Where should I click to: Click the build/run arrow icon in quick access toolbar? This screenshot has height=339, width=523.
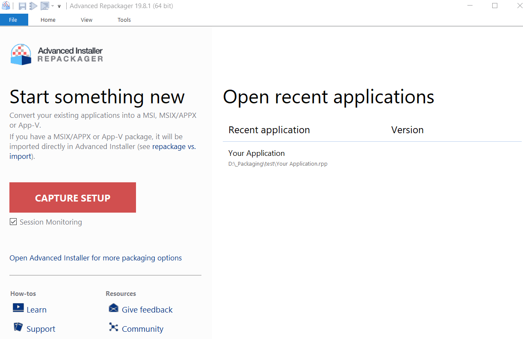click(33, 6)
